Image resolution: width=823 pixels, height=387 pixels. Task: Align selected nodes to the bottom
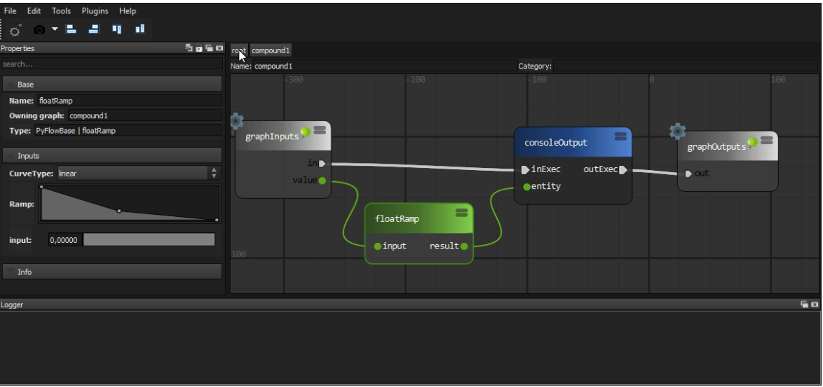click(140, 29)
